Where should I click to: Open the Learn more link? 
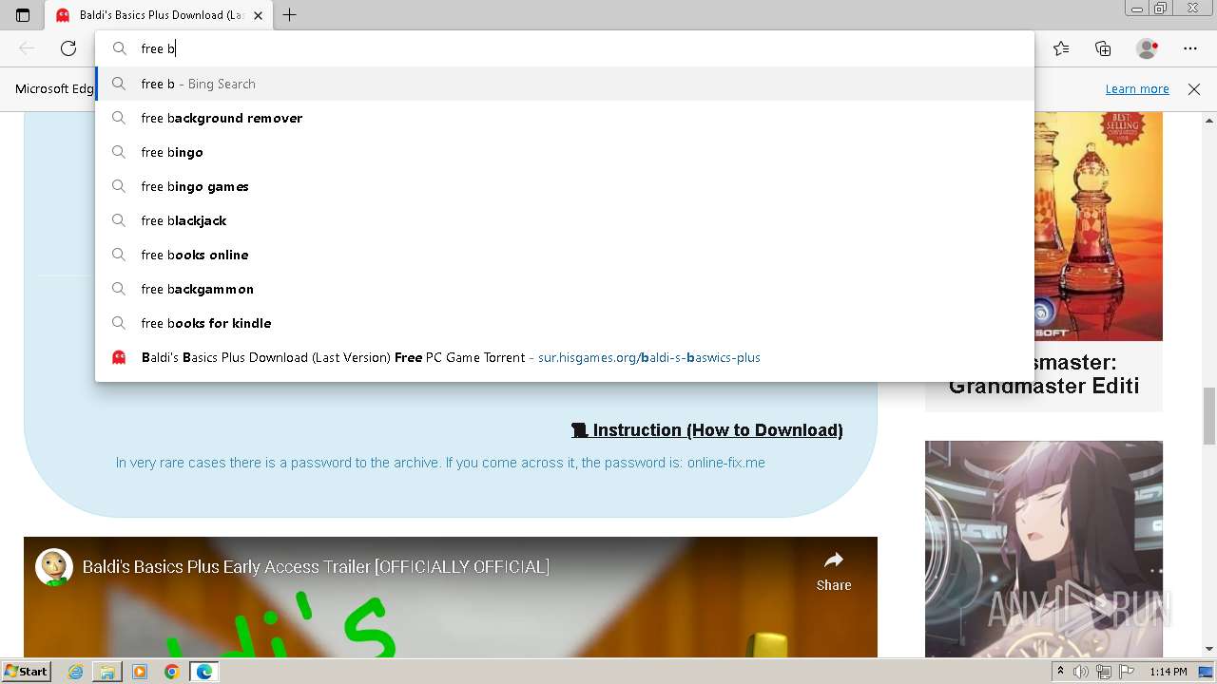1137,89
